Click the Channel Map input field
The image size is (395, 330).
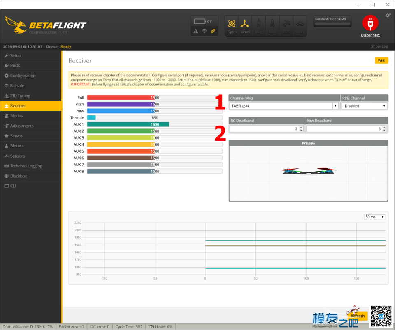coord(281,106)
